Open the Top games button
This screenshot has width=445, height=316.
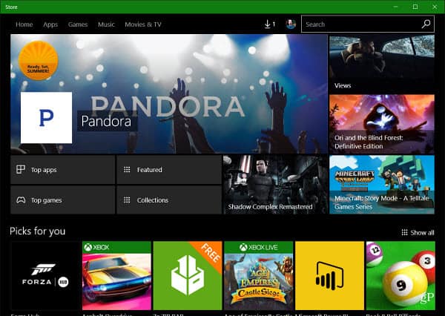[x=63, y=200]
